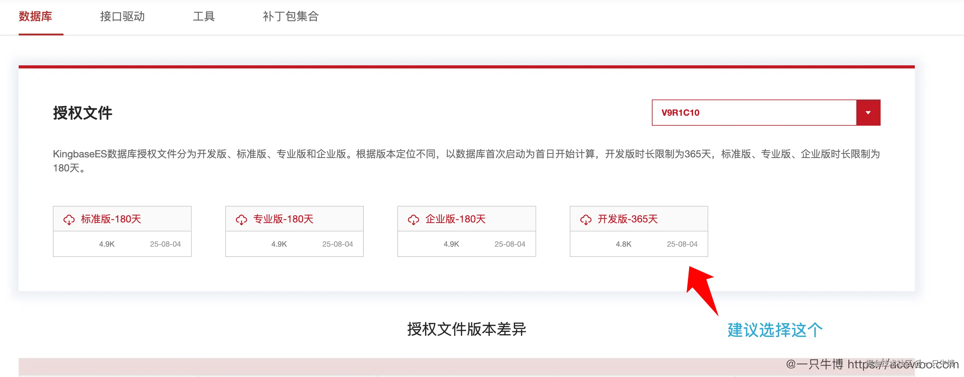Click the cloud download icon for 企业版-180天
The height and width of the screenshot is (377, 964).
(x=414, y=220)
